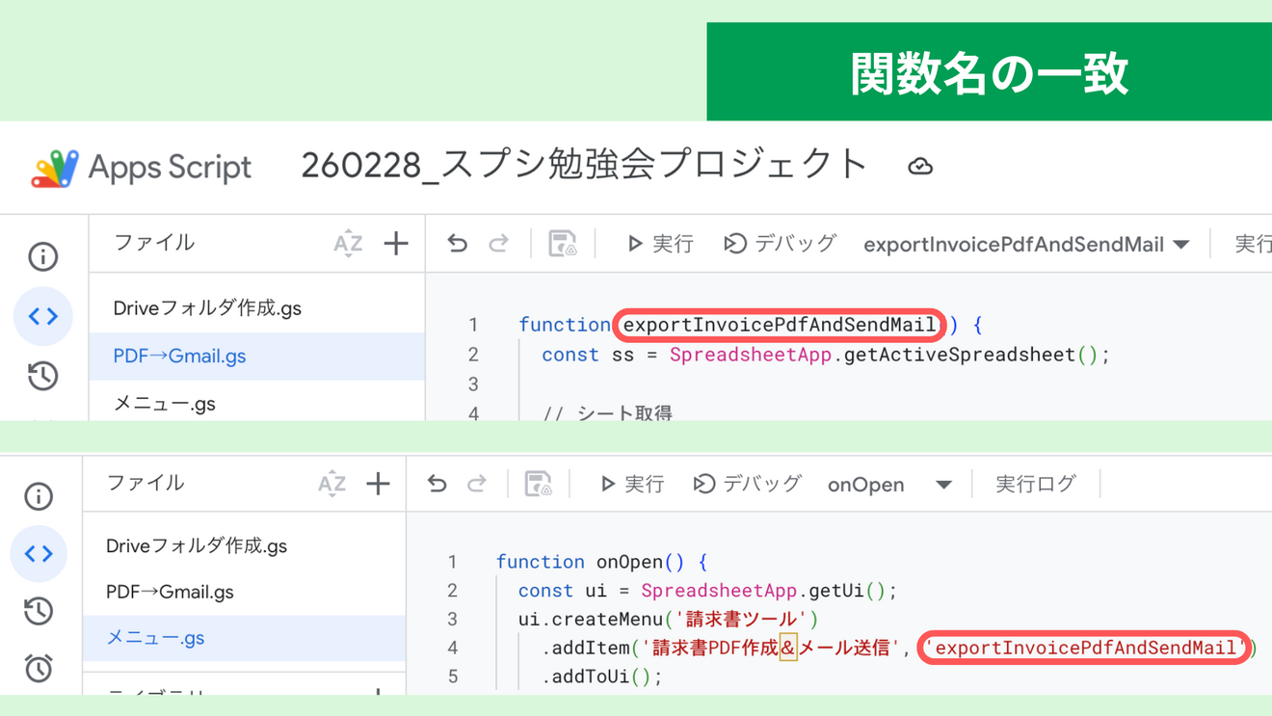Sort files alphabetically in lower panel
Viewport: 1272px width, 716px height.
click(331, 484)
